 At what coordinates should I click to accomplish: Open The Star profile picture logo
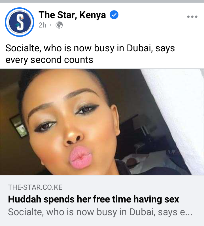click(20, 22)
